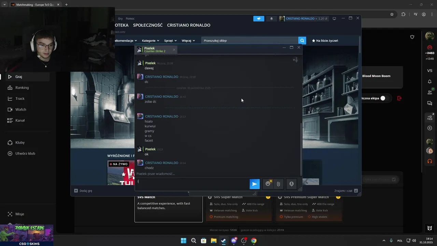Open Na liście życzeń wishlist

(325, 40)
